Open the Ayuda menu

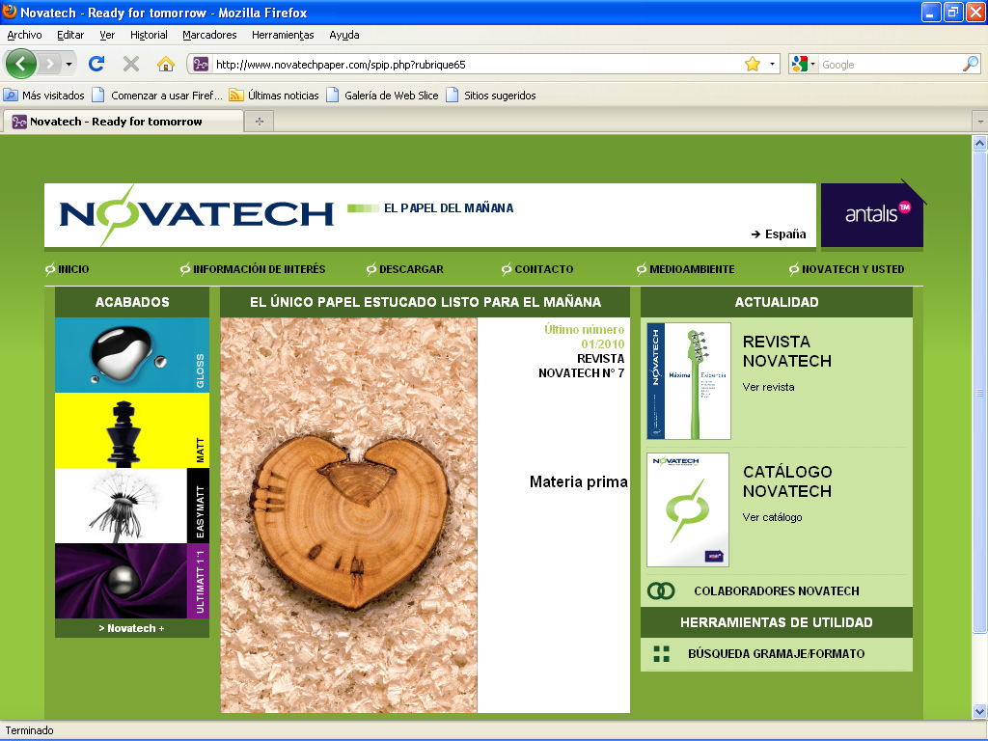pyautogui.click(x=344, y=35)
